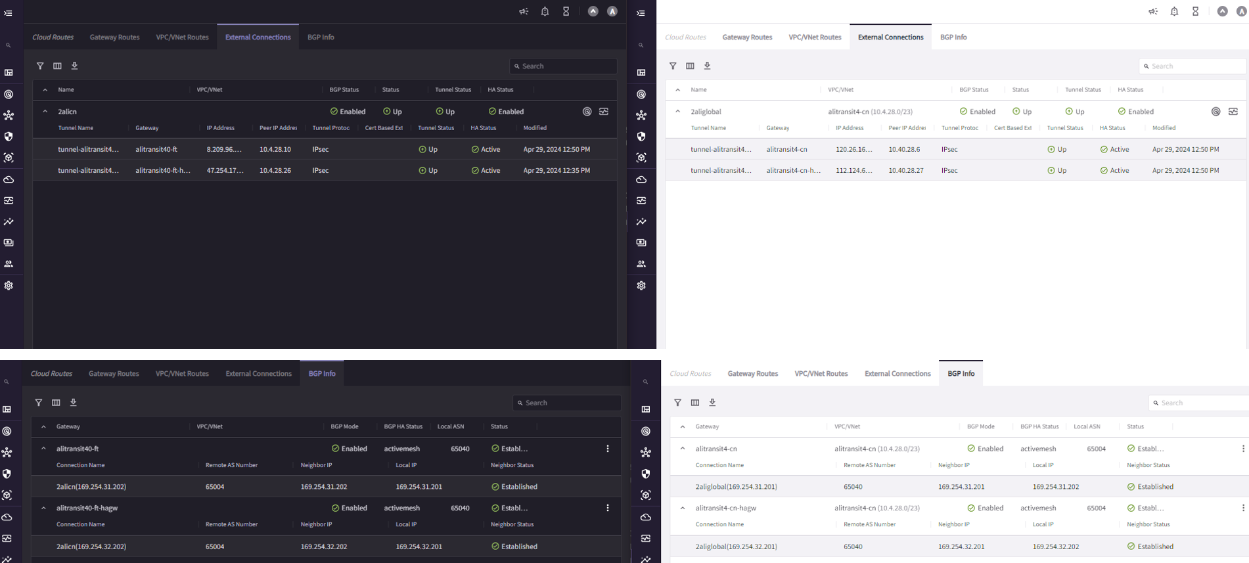Open shield security icon in dark 2alicn sidebar

(x=9, y=137)
